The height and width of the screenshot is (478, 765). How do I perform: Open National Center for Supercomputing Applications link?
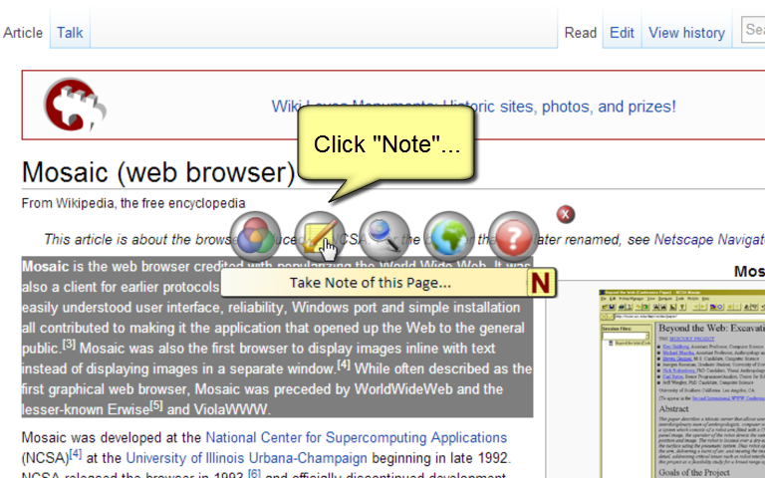[x=357, y=437]
